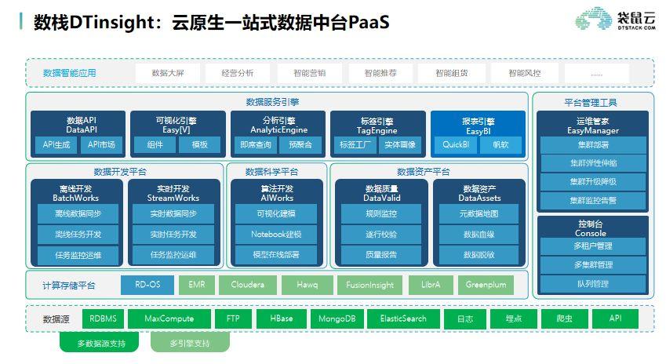This screenshot has width=666, height=364.
Task: Click the LibrA platform box
Action: pos(431,285)
